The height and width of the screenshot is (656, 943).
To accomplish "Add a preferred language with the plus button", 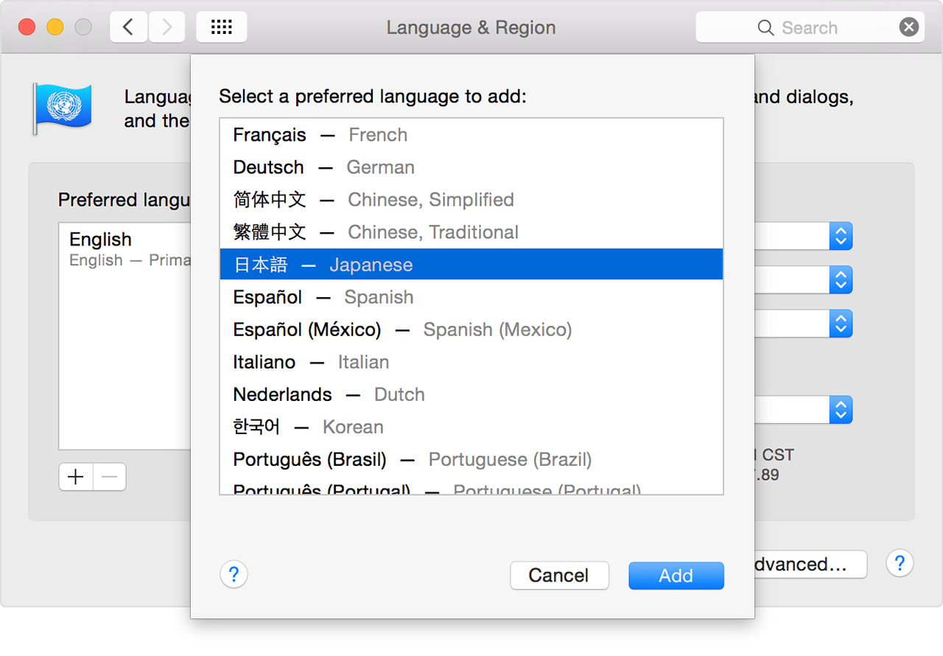I will click(75, 477).
